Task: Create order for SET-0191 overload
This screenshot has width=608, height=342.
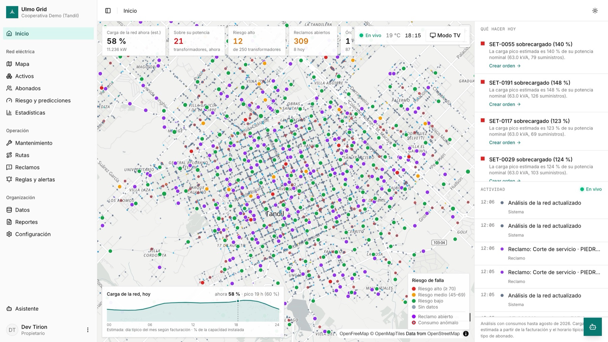Action: point(505,104)
